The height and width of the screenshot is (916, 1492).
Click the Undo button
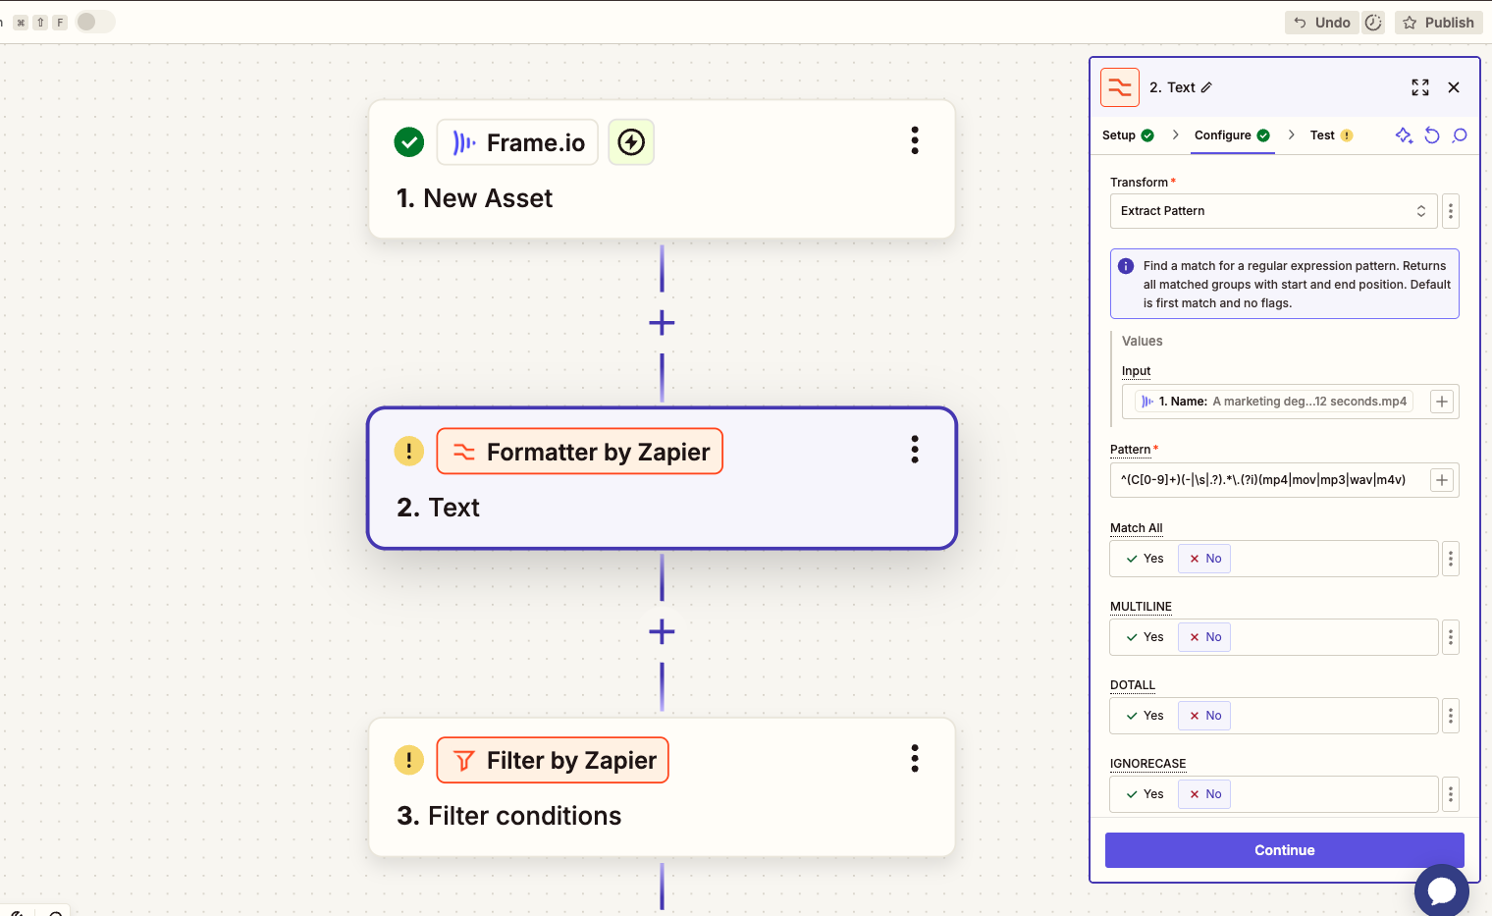(1321, 23)
